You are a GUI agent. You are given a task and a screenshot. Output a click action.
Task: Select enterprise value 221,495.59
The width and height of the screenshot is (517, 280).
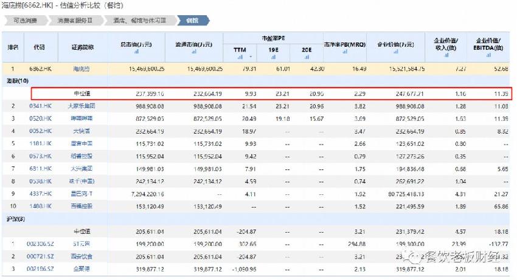tap(410, 207)
